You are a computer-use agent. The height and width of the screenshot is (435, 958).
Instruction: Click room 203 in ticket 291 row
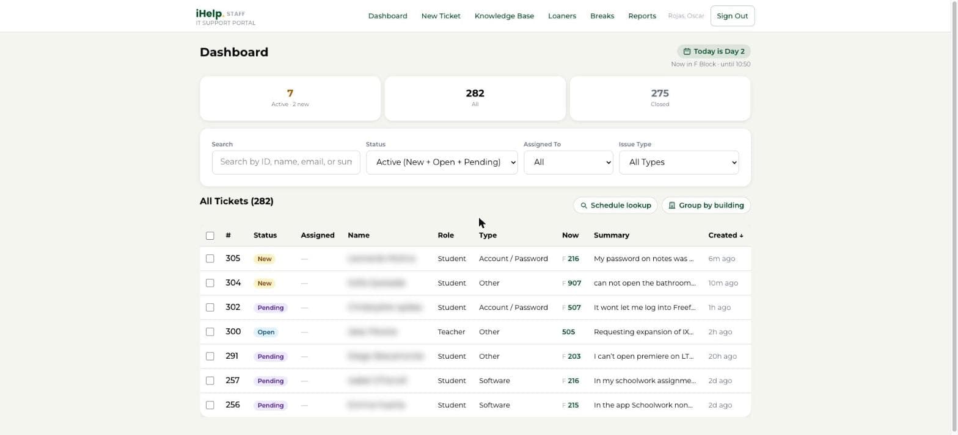[x=574, y=356]
